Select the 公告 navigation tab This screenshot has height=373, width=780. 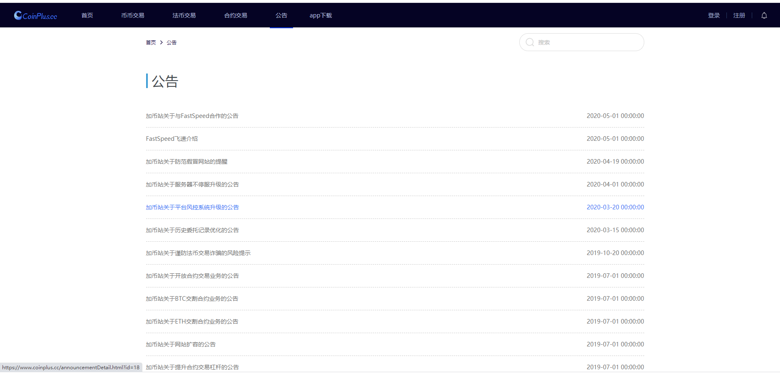coord(281,15)
